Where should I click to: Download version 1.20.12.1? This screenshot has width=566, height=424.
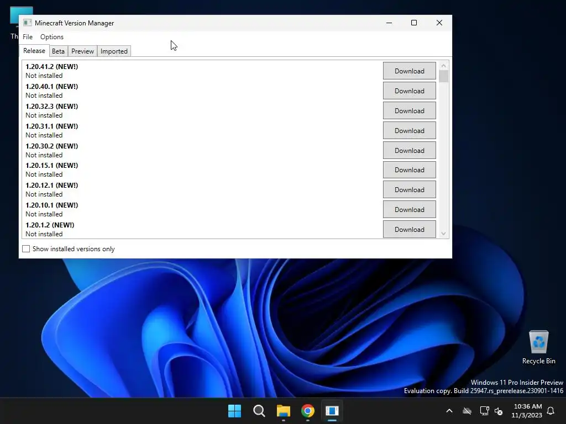coord(410,190)
